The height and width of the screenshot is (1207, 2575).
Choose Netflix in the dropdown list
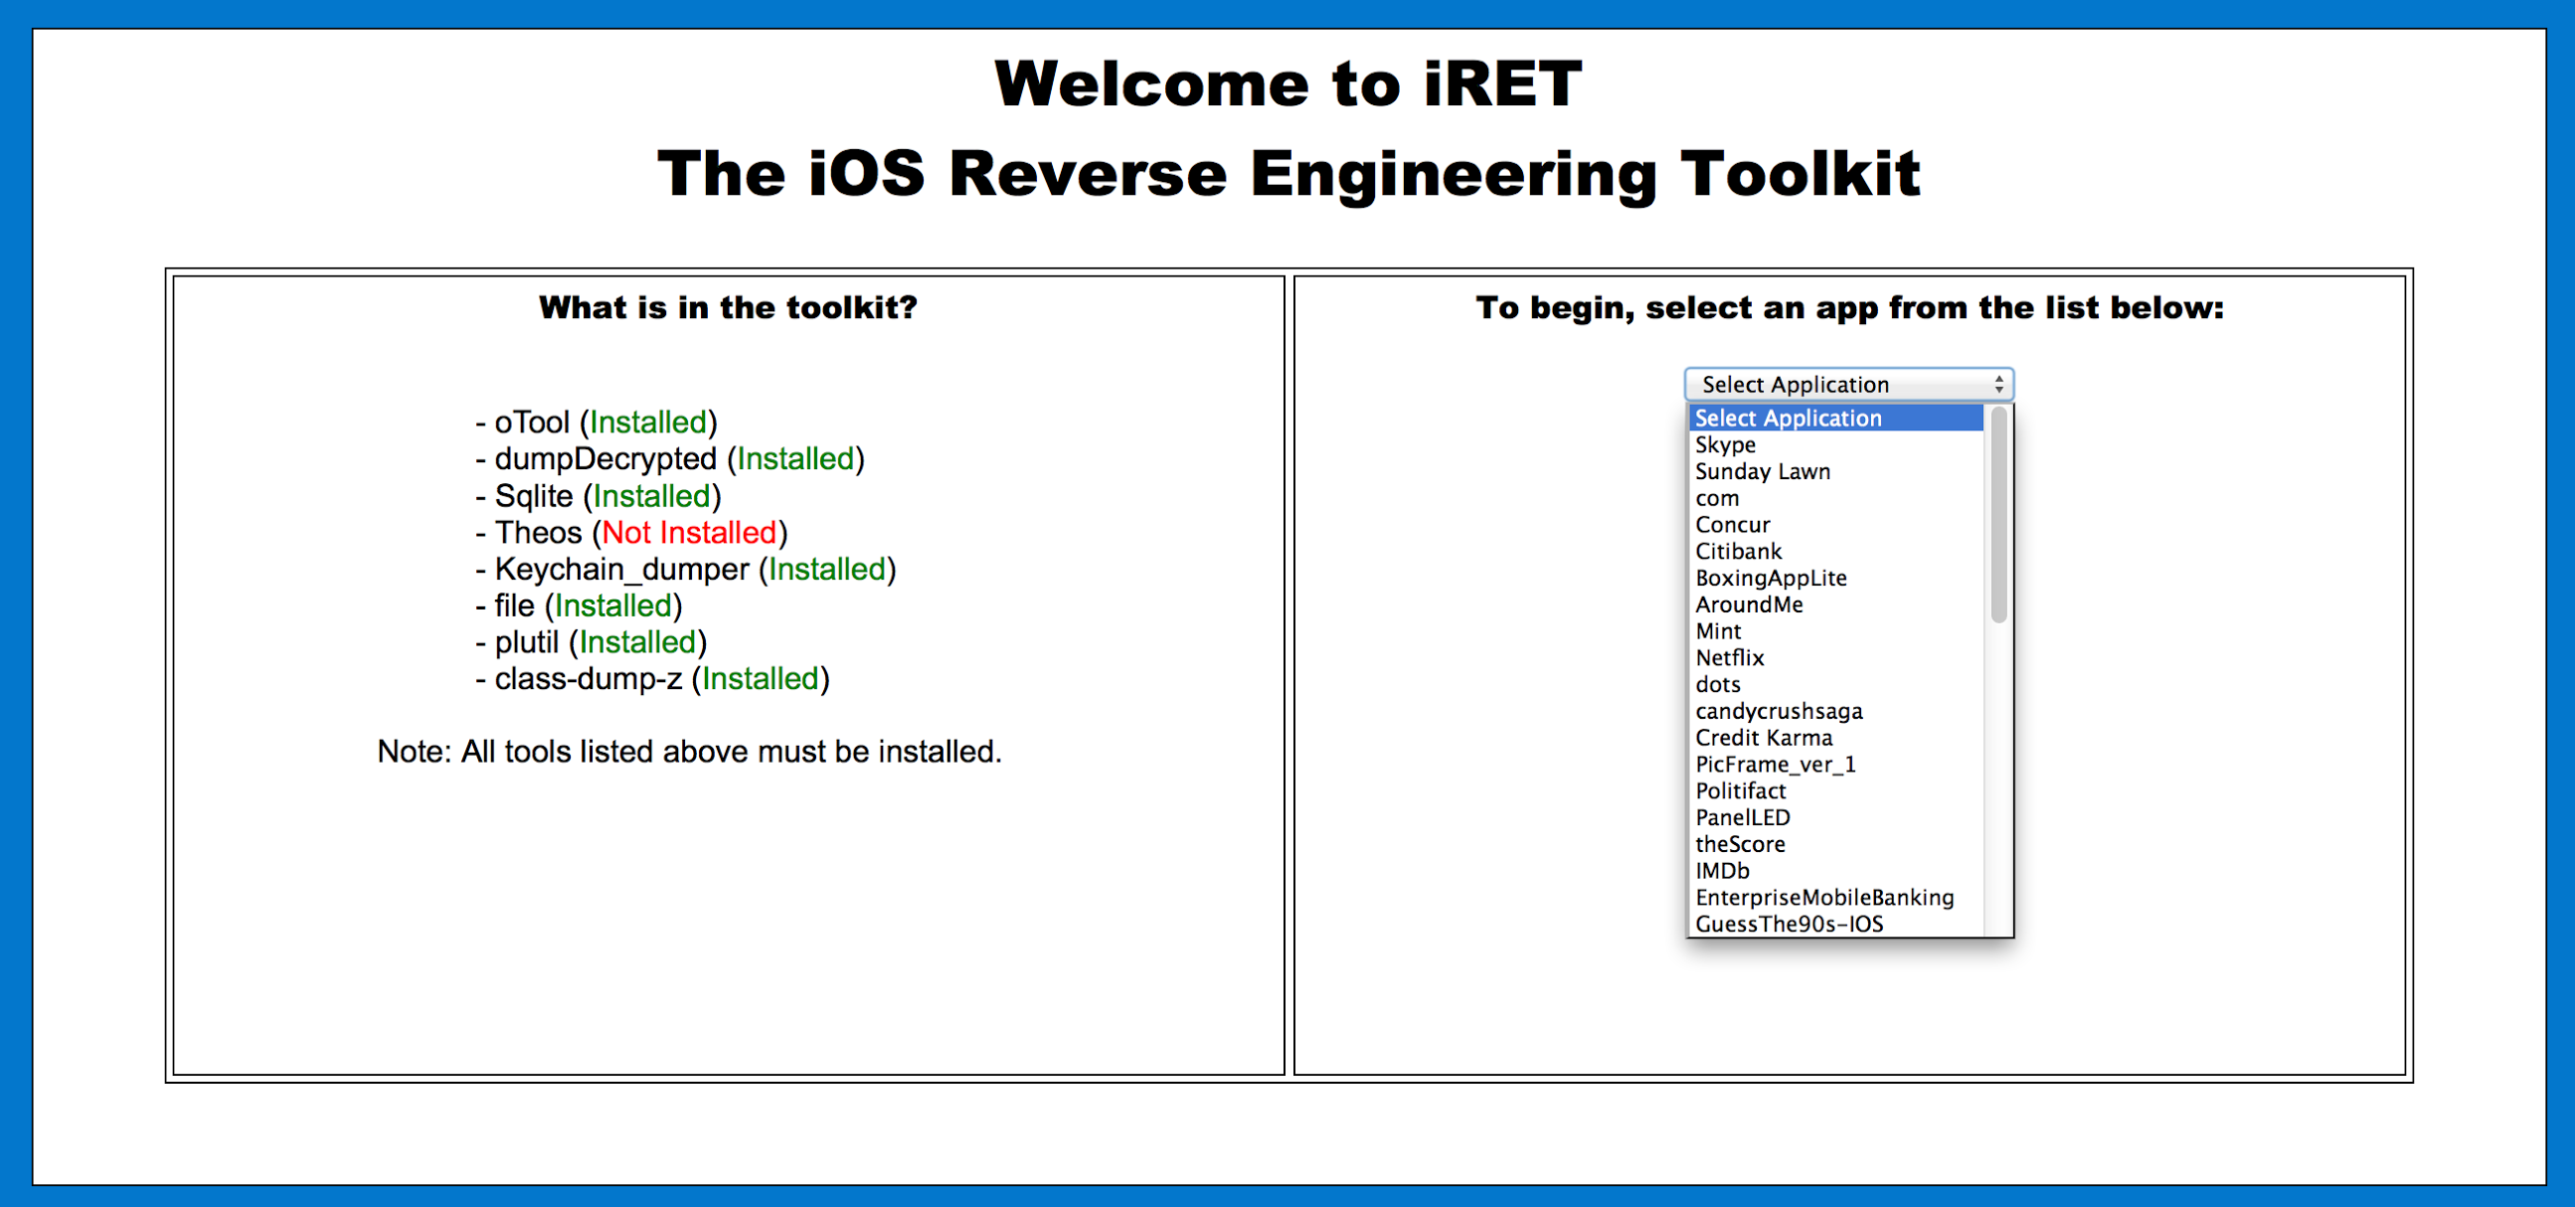[1729, 658]
